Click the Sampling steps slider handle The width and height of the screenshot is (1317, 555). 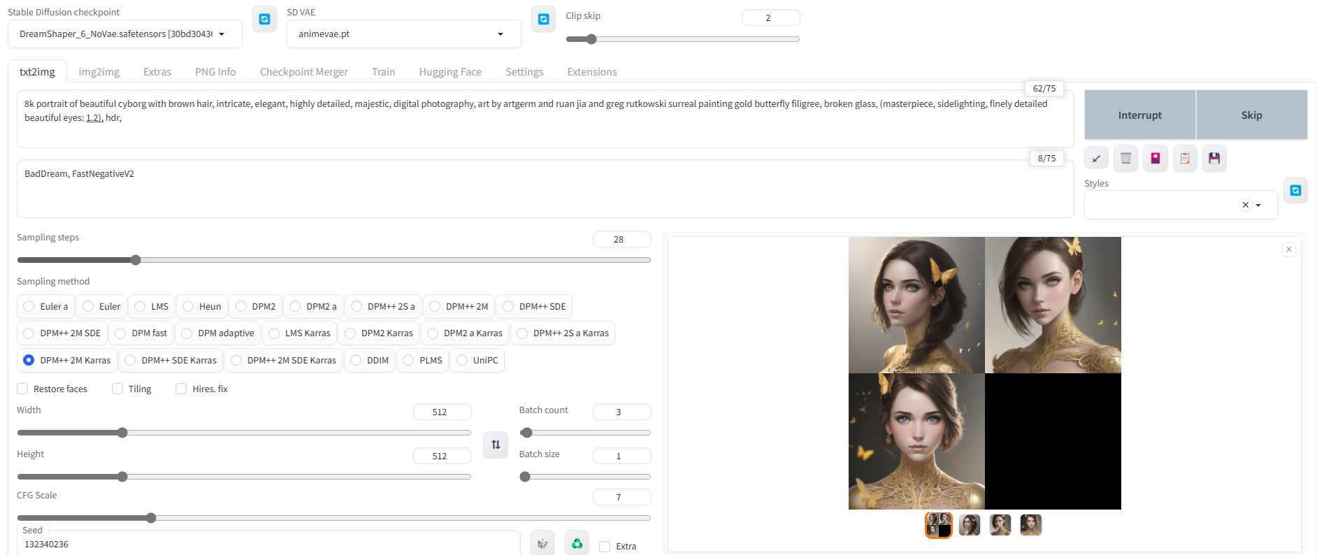pyautogui.click(x=136, y=260)
